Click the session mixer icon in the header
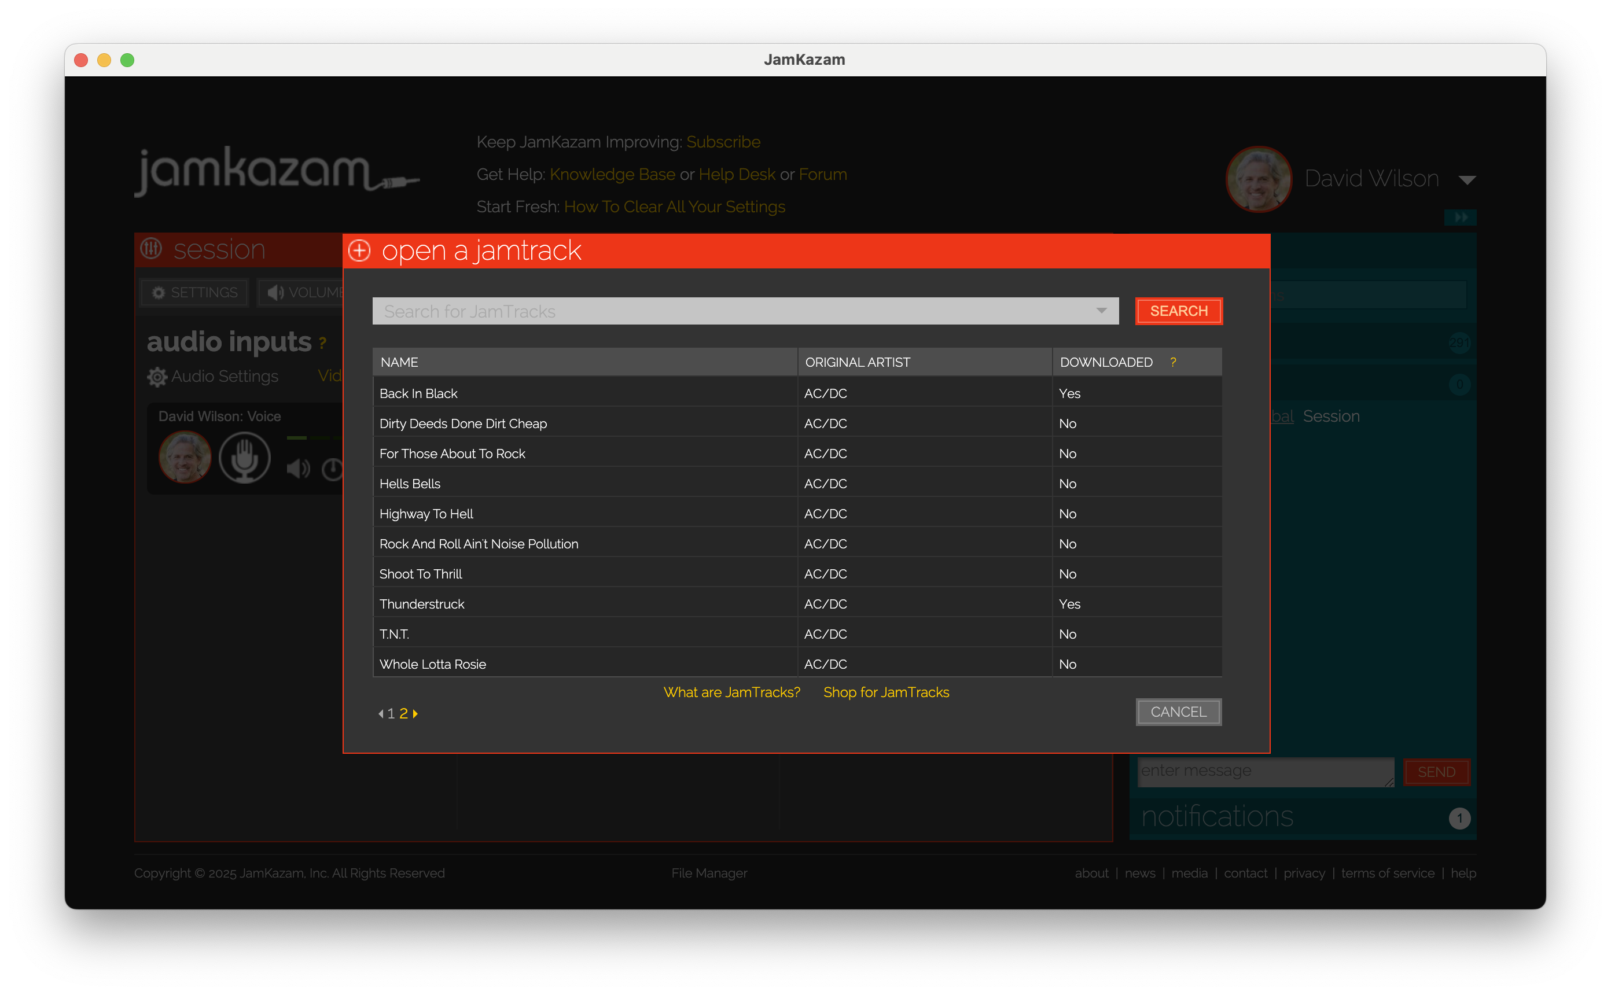 point(152,249)
